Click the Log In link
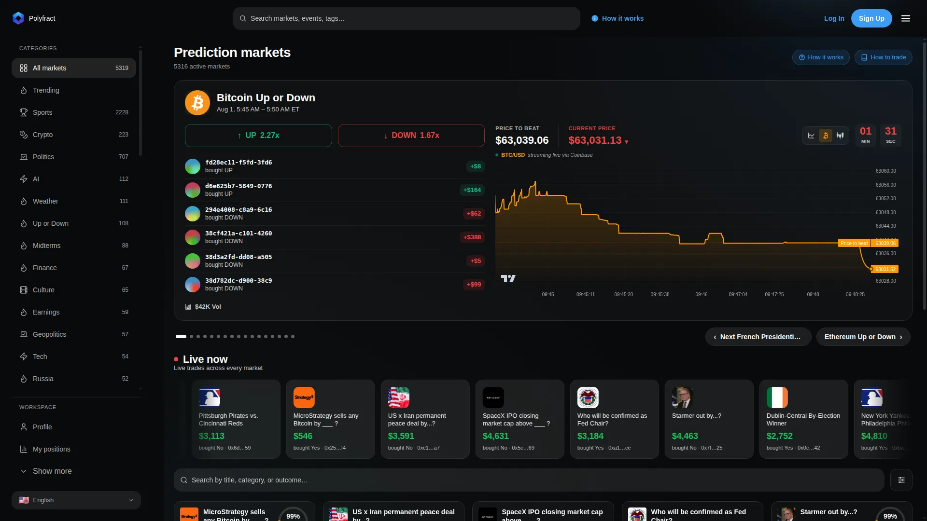The height and width of the screenshot is (521, 927). click(x=834, y=18)
